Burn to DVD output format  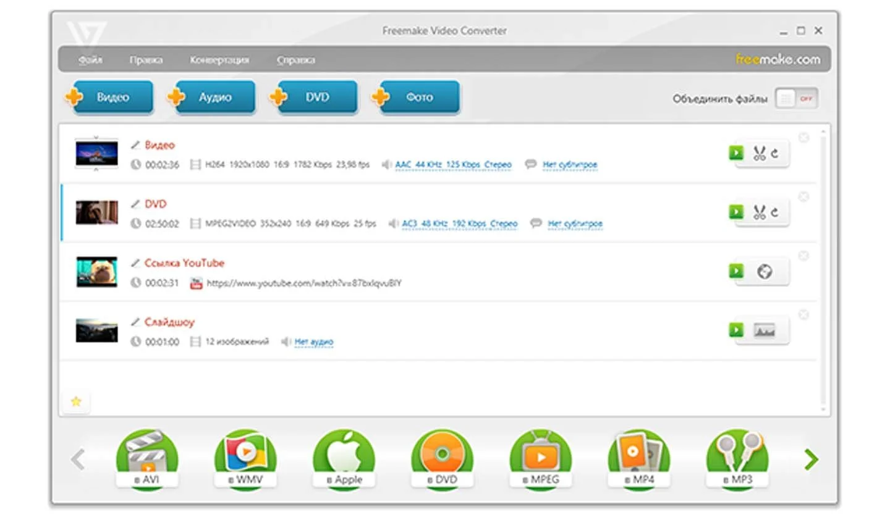click(442, 460)
